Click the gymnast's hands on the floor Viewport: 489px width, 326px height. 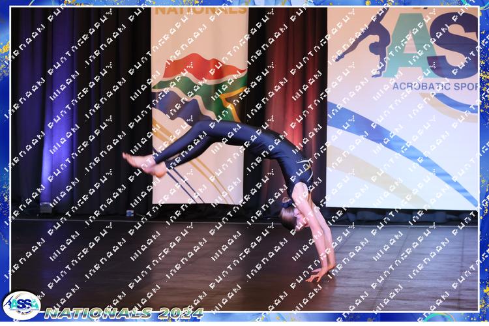[321, 274]
